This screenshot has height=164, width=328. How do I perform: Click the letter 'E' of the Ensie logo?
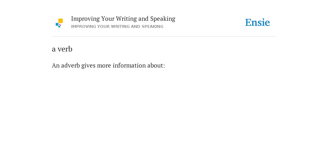click(x=248, y=23)
